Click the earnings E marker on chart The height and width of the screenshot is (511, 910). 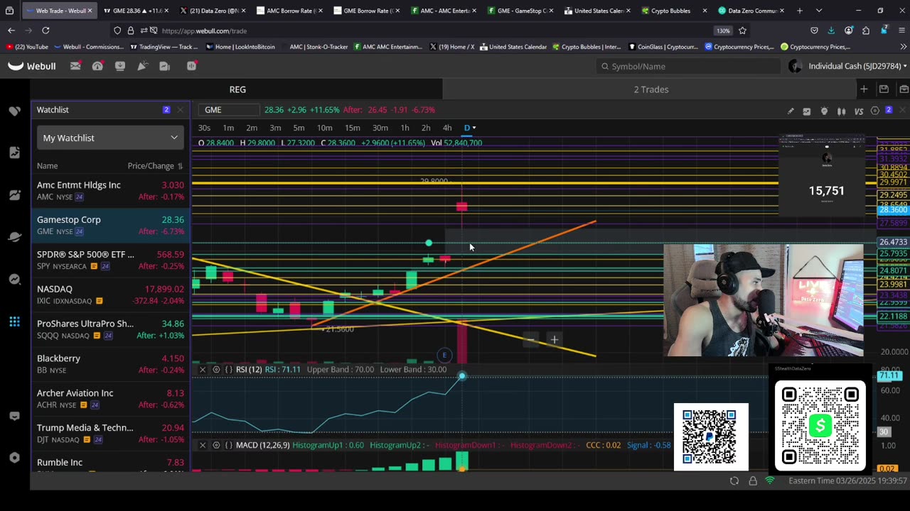coord(444,355)
